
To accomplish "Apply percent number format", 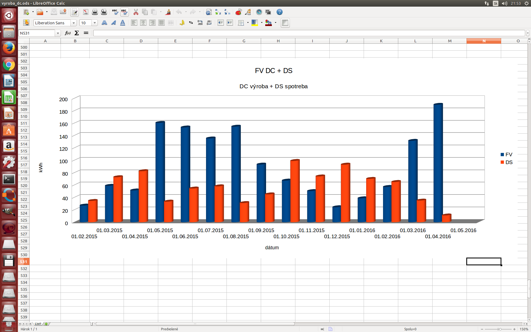I will (191, 23).
